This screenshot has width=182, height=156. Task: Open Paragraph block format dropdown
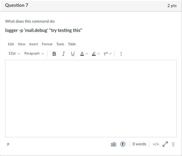coord(34,53)
